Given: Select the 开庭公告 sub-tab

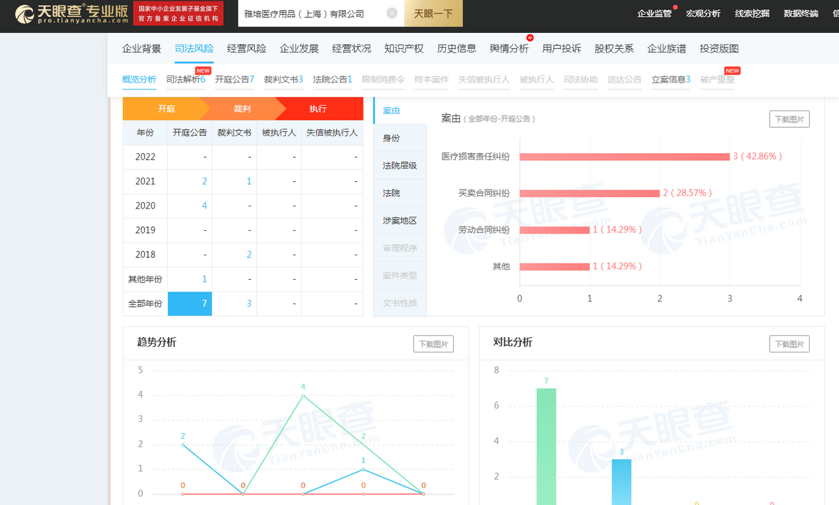Looking at the screenshot, I should tap(234, 80).
